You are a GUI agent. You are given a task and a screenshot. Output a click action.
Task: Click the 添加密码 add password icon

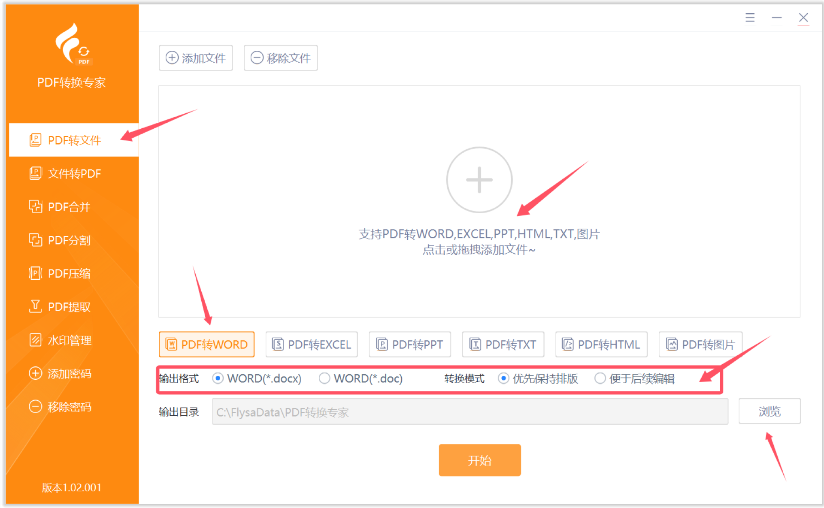35,373
